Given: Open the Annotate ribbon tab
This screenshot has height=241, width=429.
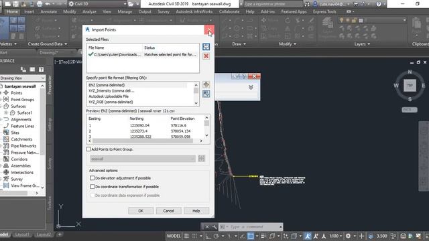Looking at the screenshot, I should point(49,12).
